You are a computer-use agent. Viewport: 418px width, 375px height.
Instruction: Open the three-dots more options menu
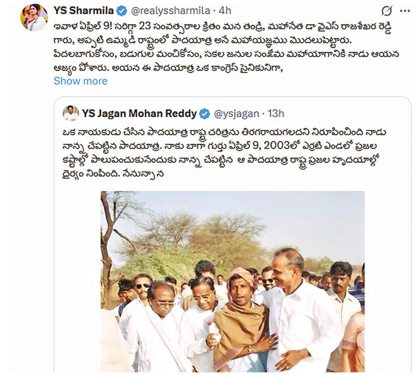[405, 11]
